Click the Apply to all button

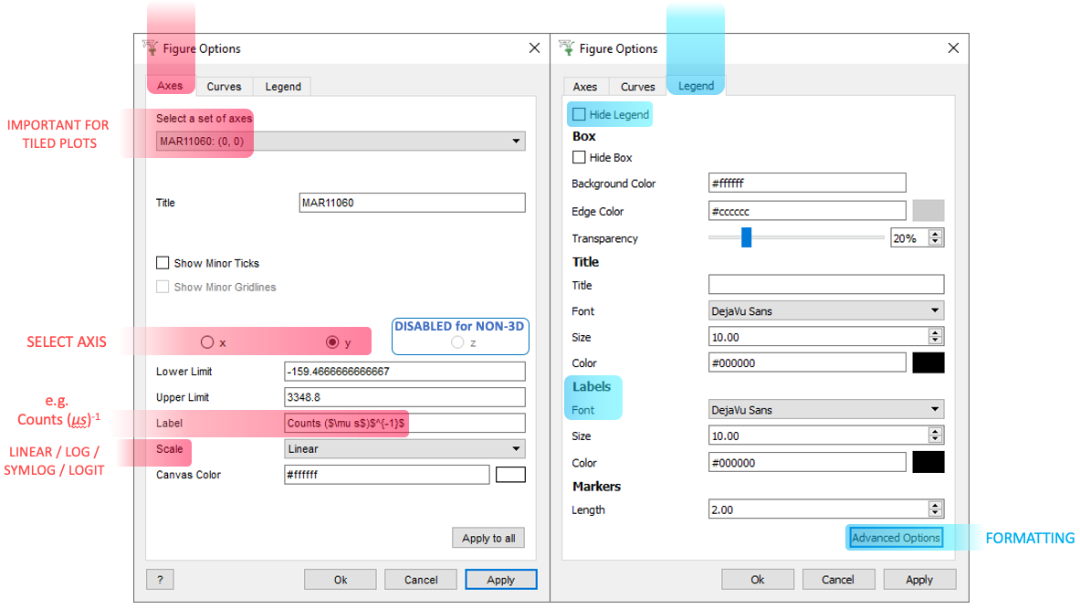point(488,538)
